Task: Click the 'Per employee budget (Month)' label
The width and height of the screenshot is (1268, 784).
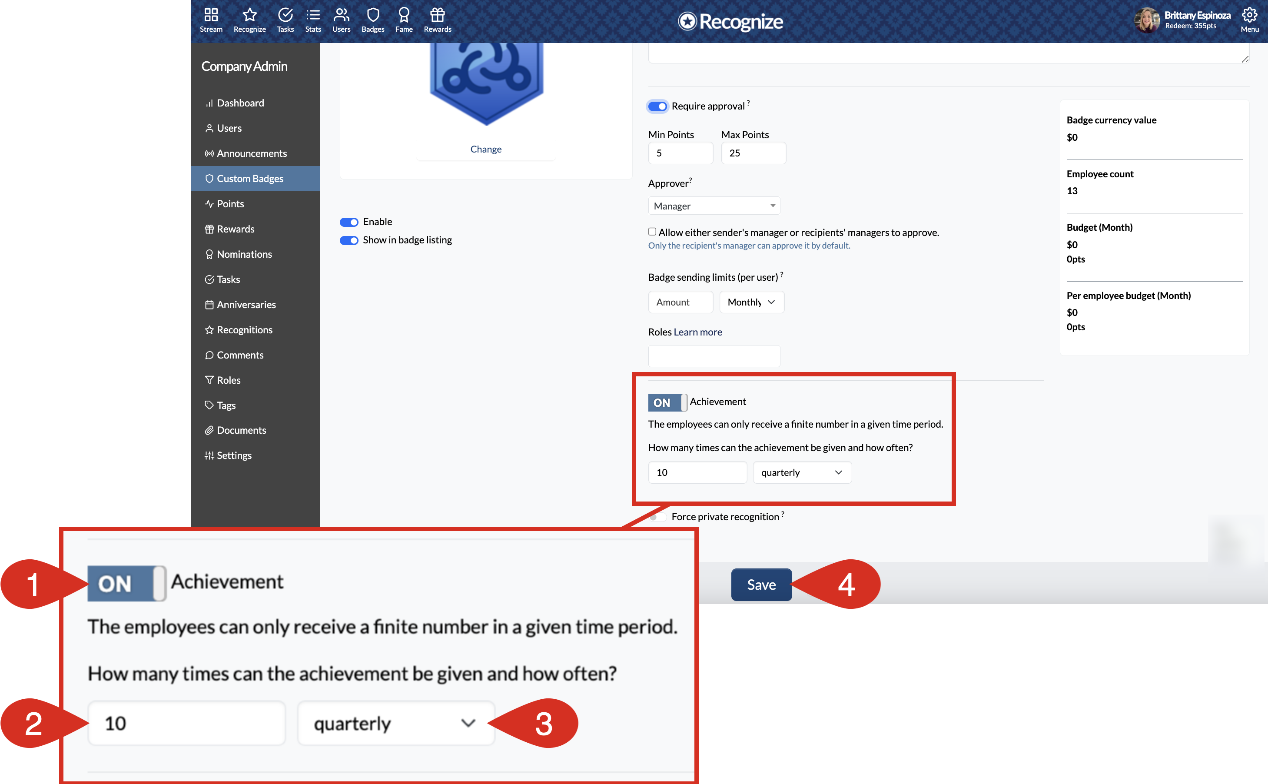Action: point(1129,296)
